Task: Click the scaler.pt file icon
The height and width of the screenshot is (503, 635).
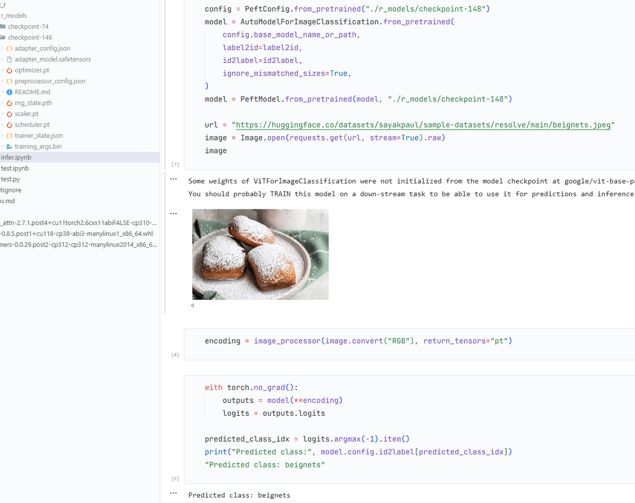Action: click(10, 114)
